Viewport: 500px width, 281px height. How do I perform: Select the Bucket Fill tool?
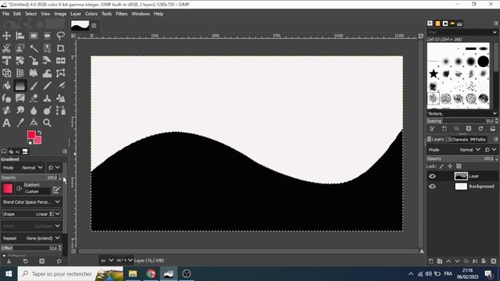point(6,85)
